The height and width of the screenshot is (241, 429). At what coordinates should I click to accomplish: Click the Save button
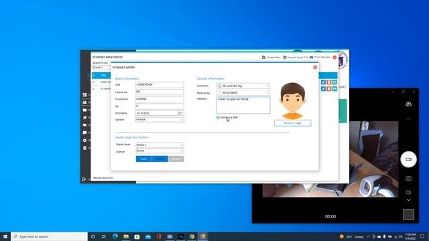pos(143,159)
